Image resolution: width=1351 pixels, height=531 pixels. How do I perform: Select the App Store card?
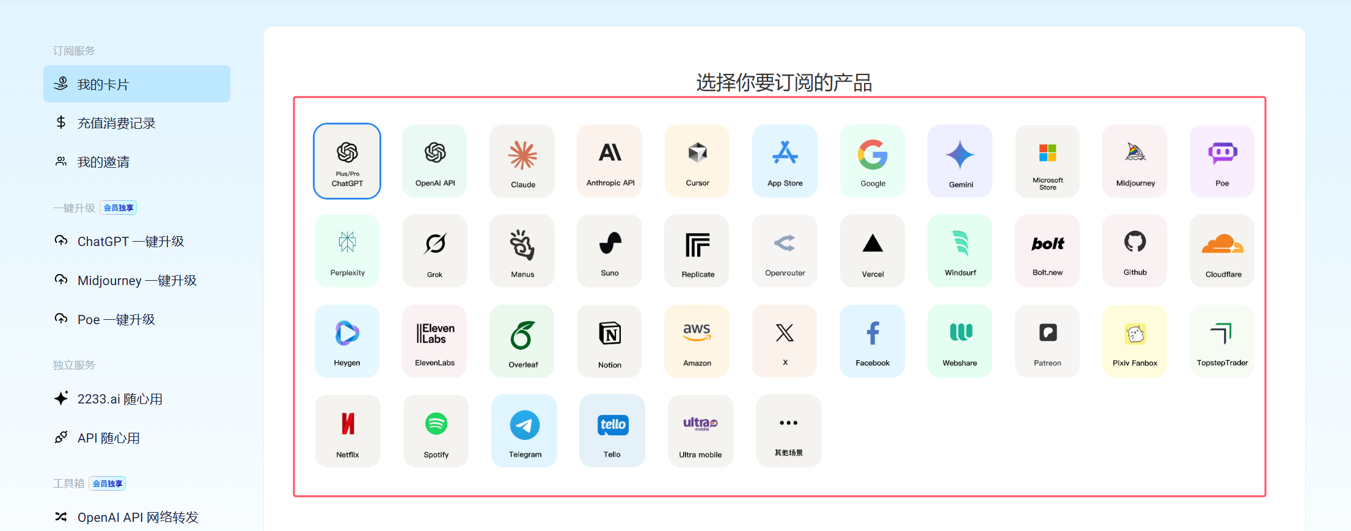tap(785, 161)
